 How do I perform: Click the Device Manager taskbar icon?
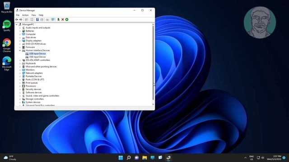pyautogui.click(x=168, y=157)
